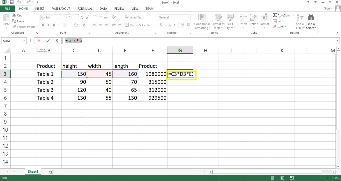Open the font size 11 dropdown

coord(77,17)
